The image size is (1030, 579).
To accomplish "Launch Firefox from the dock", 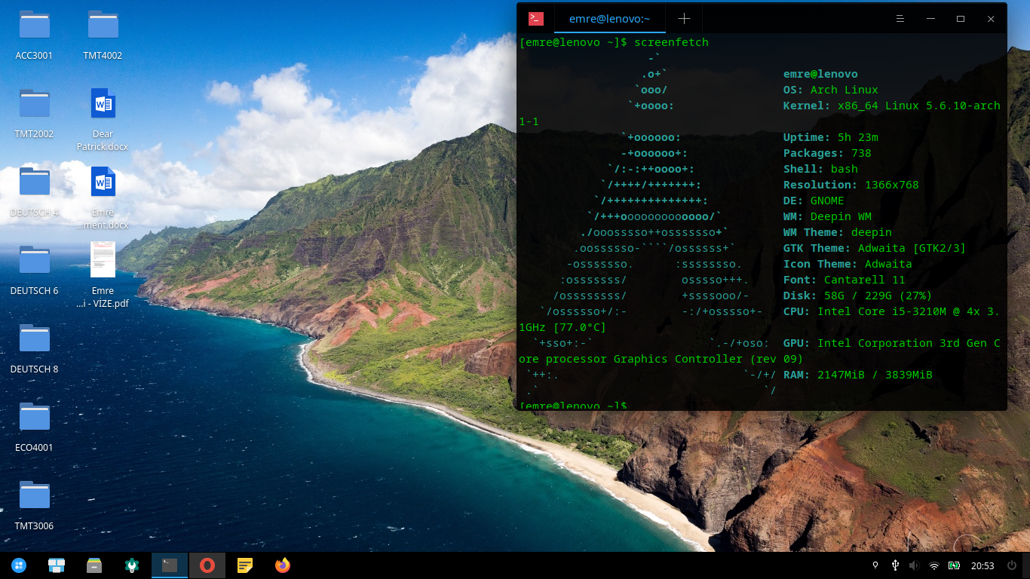I will [x=283, y=565].
